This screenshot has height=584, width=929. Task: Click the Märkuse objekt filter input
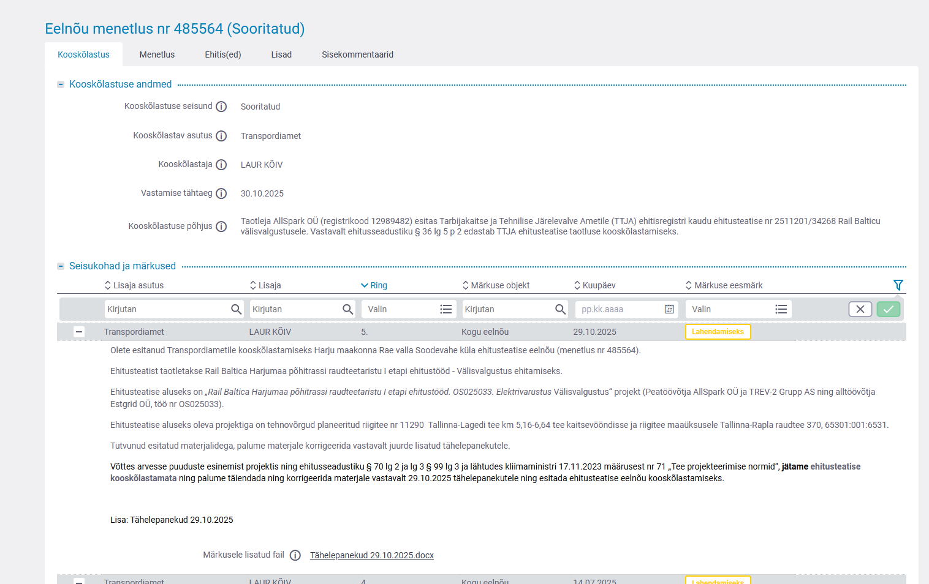[507, 309]
